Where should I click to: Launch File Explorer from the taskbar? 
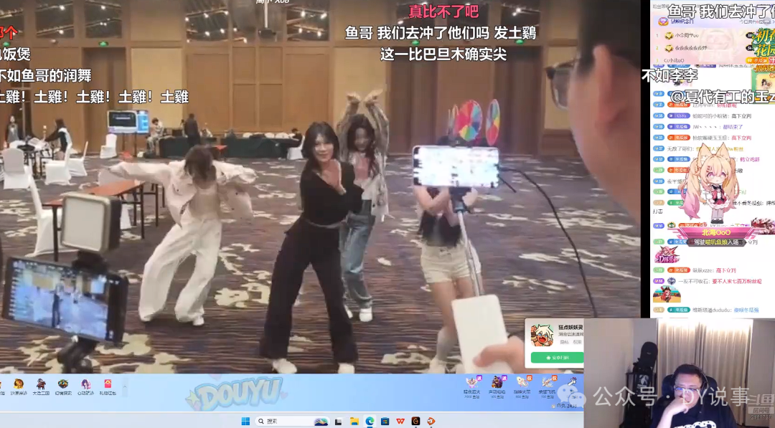tap(354, 421)
